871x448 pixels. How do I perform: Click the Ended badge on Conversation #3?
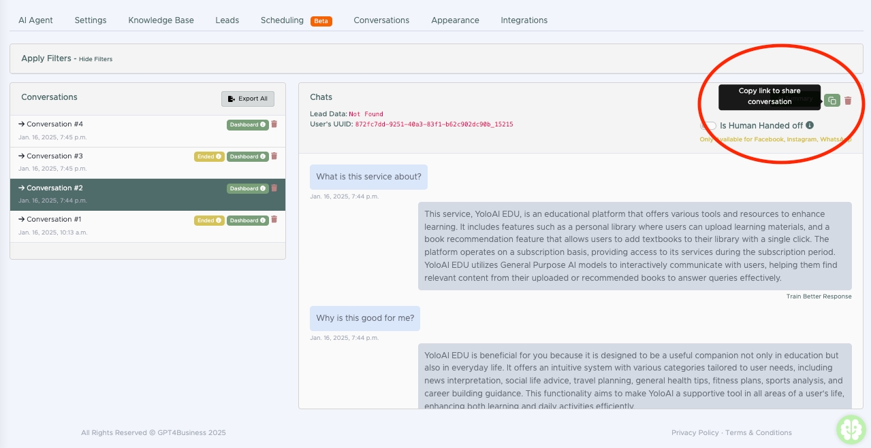click(209, 156)
